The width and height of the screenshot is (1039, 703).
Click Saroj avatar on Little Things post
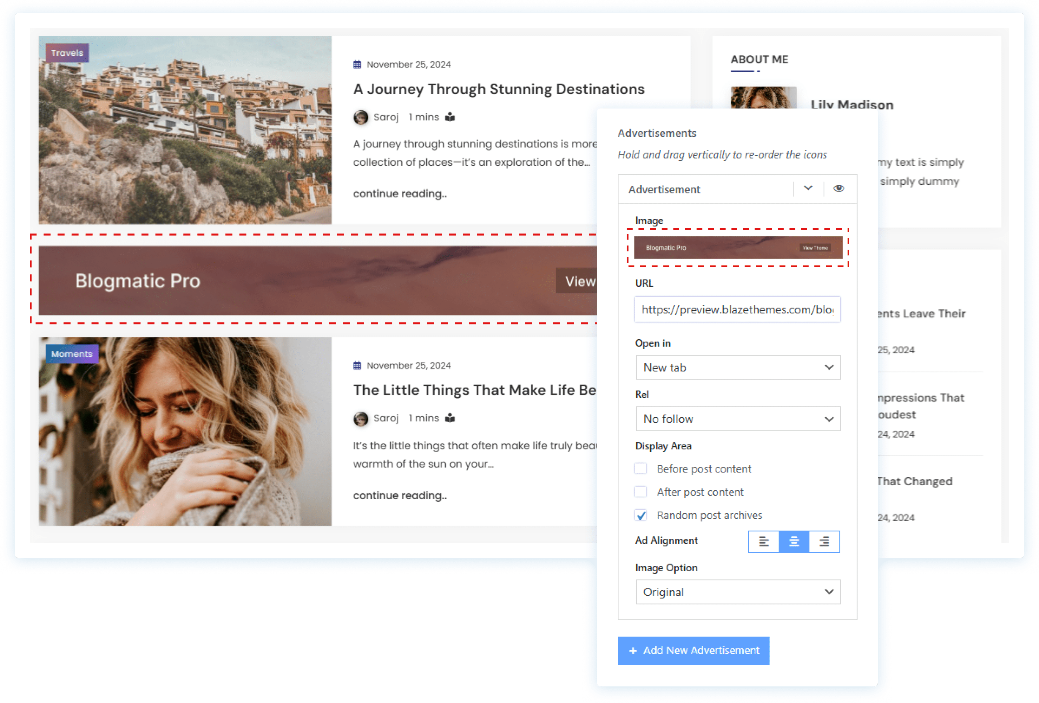click(361, 419)
